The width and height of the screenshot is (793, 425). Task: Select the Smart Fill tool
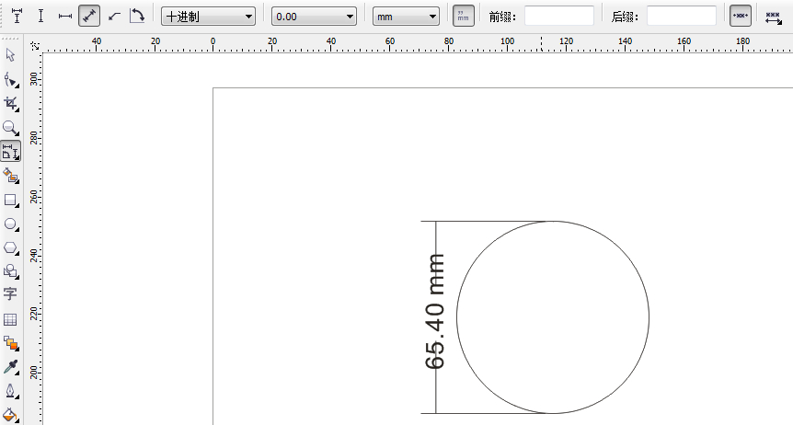click(11, 176)
